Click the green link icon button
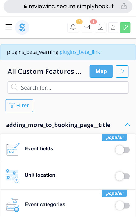The width and height of the screenshot is (136, 217). click(125, 27)
